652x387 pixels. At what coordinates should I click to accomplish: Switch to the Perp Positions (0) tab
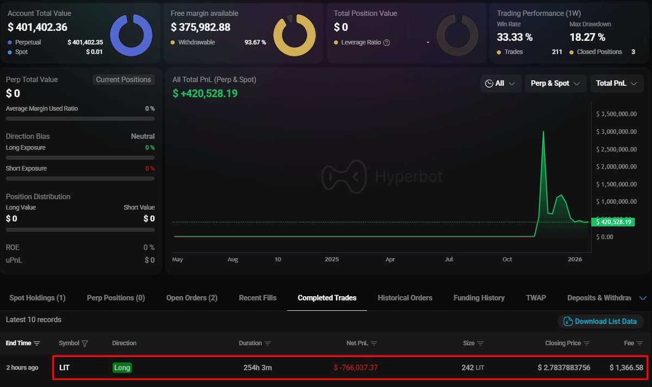[x=116, y=298]
